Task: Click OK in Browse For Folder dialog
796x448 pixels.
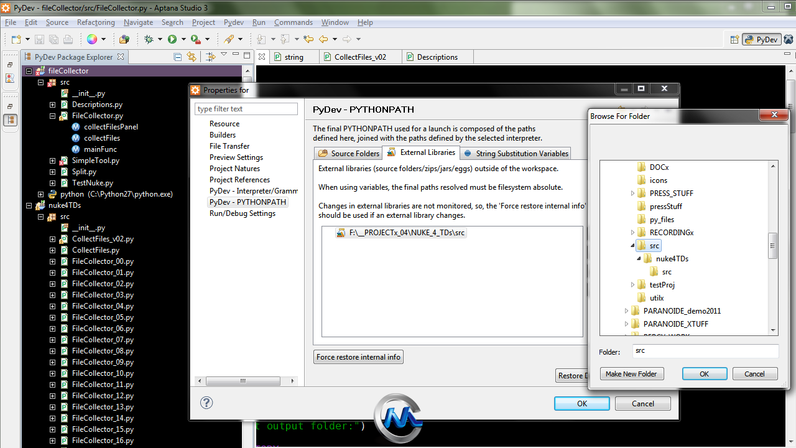Action: (705, 374)
